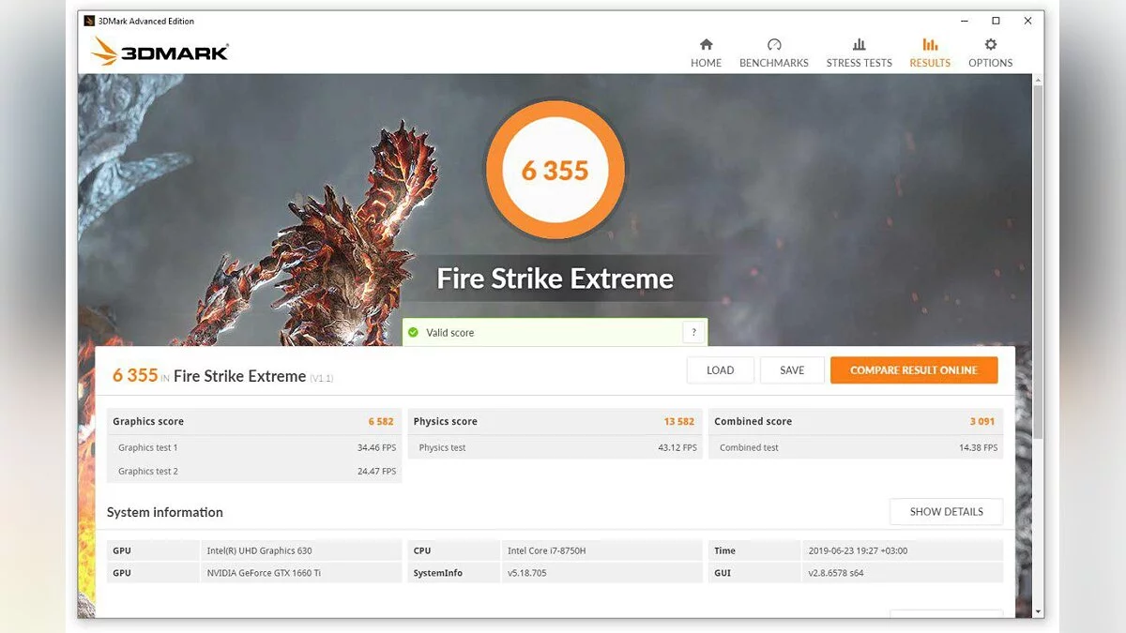Viewport: 1126px width, 633px height.
Task: Click the green valid score checkmark icon
Action: coord(413,333)
